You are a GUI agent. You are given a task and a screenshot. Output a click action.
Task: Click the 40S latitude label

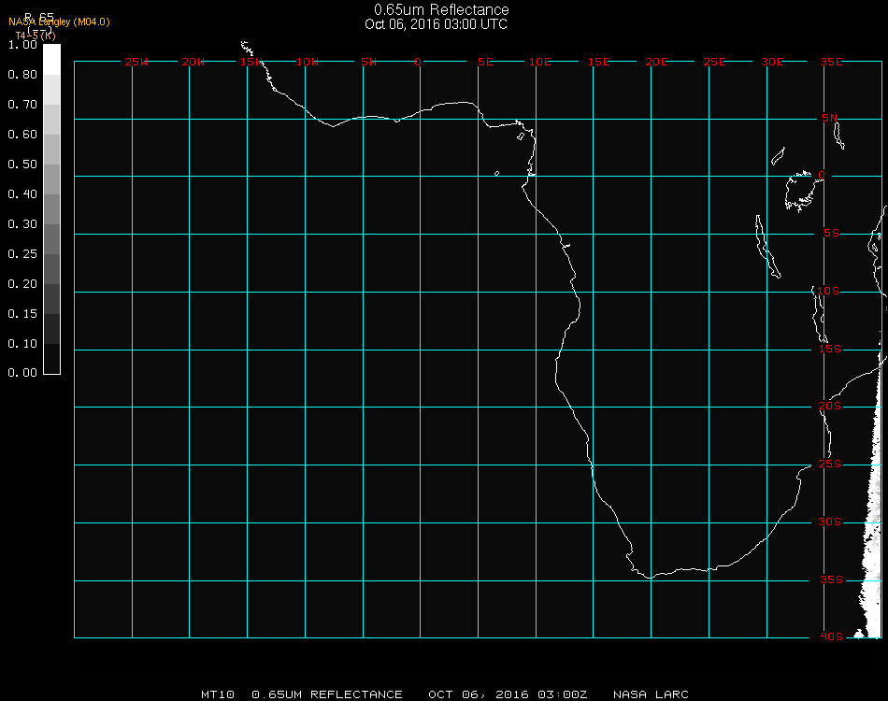(x=831, y=637)
